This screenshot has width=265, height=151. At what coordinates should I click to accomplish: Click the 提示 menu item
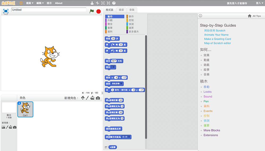[x=49, y=3]
